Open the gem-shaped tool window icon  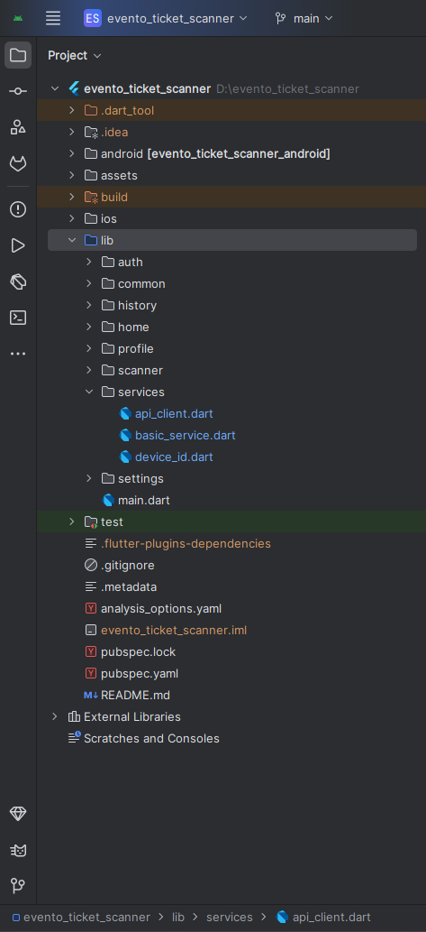[x=18, y=814]
